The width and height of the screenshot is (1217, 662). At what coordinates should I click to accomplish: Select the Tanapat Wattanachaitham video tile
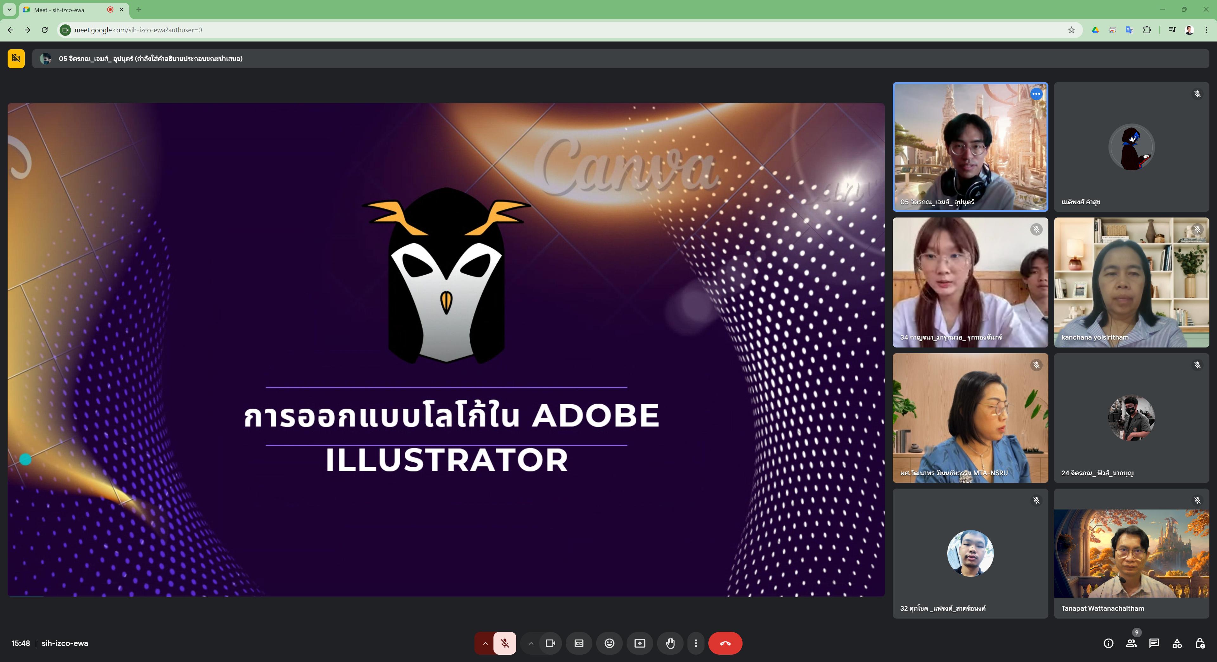(x=1131, y=553)
